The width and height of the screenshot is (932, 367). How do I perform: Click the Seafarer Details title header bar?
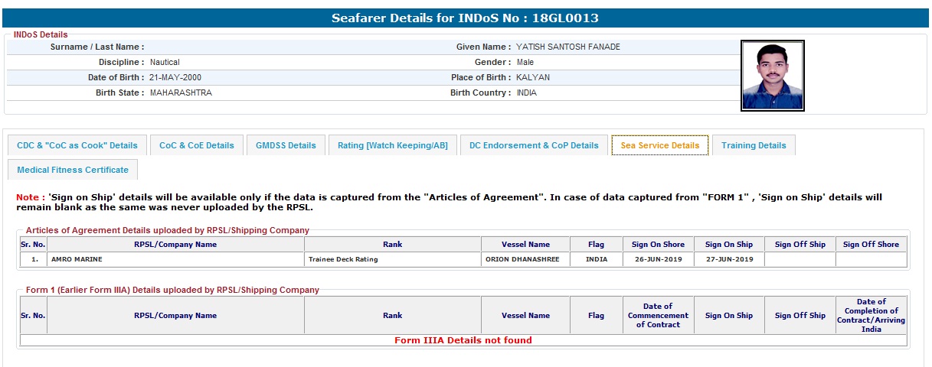pyautogui.click(x=465, y=18)
